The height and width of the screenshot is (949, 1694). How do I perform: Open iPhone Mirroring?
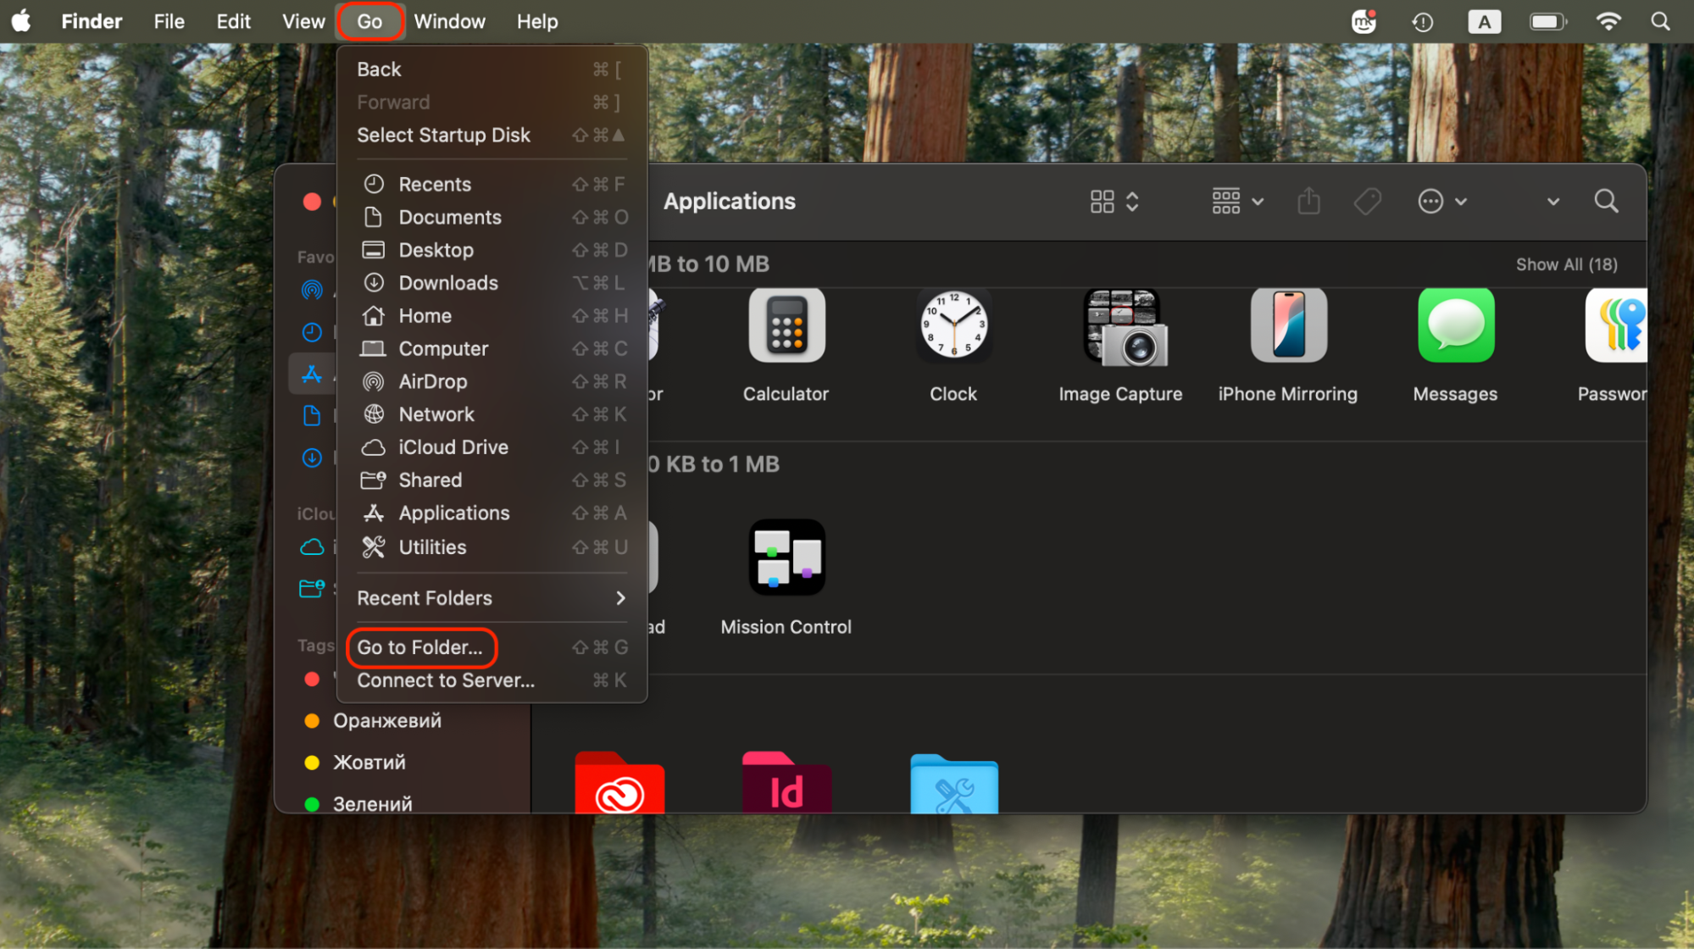[x=1287, y=325]
